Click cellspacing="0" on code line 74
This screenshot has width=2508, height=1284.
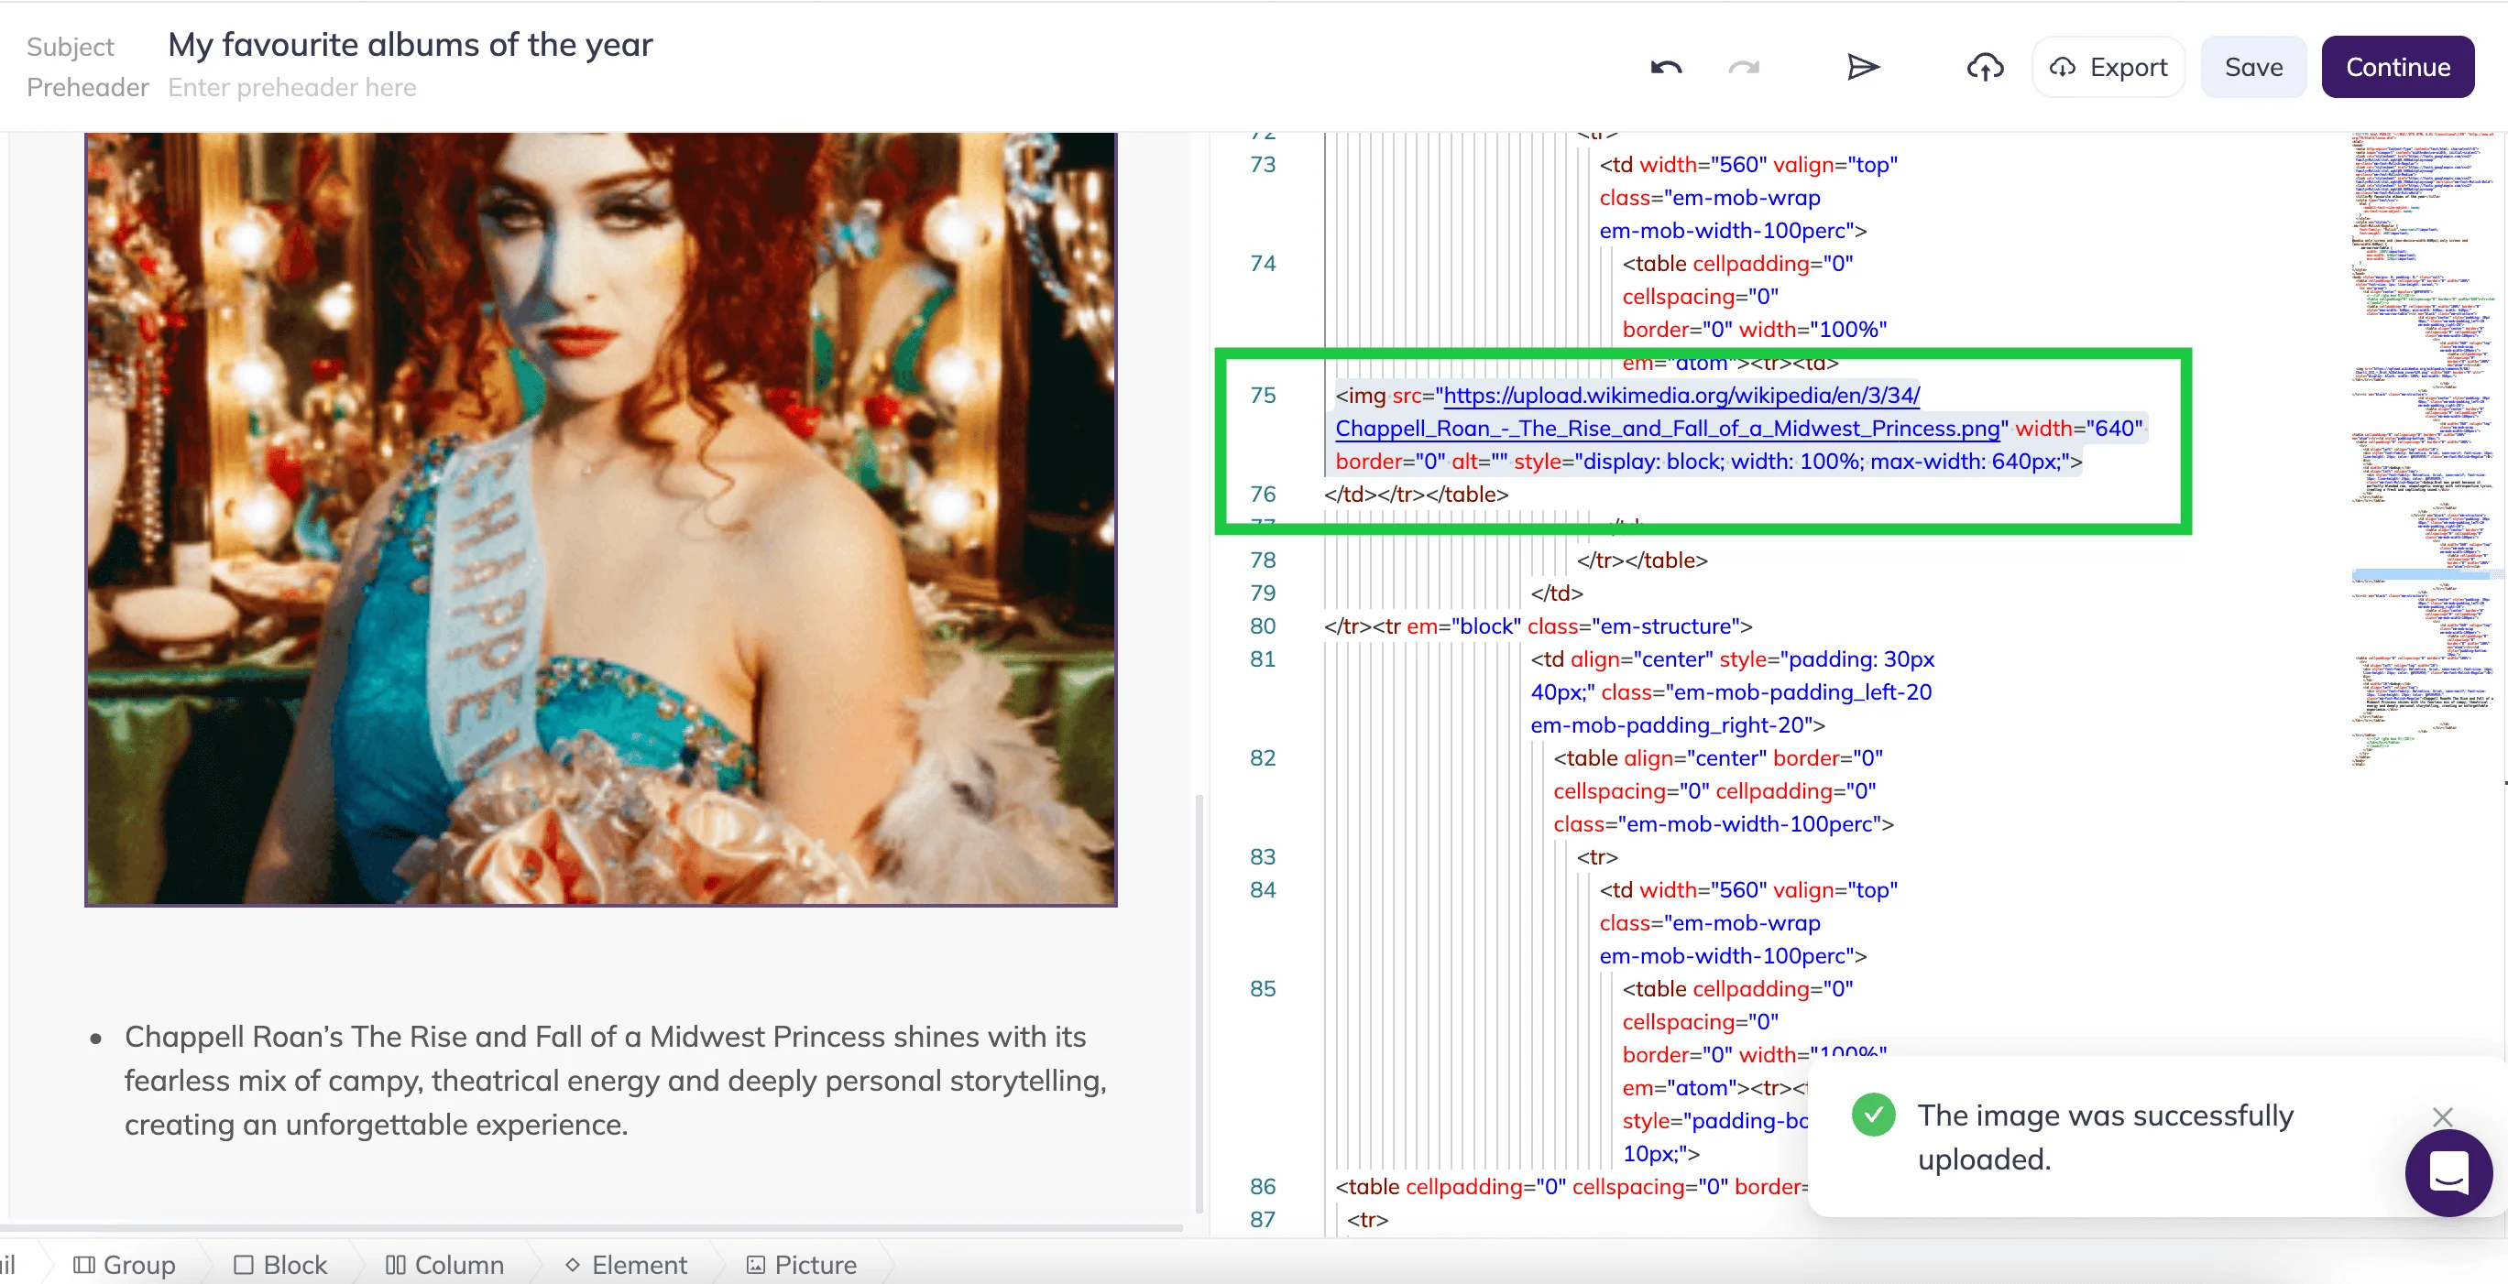pos(1700,296)
